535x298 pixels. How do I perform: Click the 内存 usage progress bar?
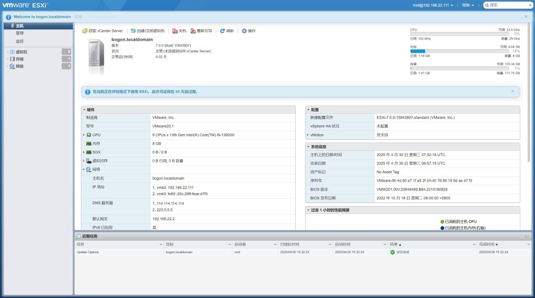tap(460, 51)
